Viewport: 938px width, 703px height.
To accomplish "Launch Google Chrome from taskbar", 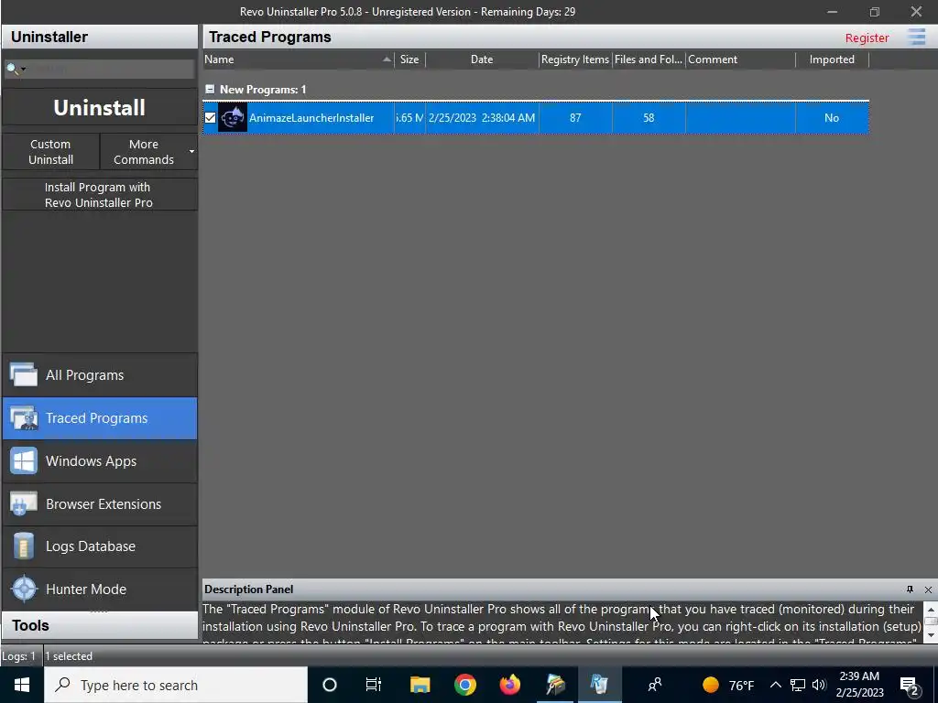I will pyautogui.click(x=464, y=685).
